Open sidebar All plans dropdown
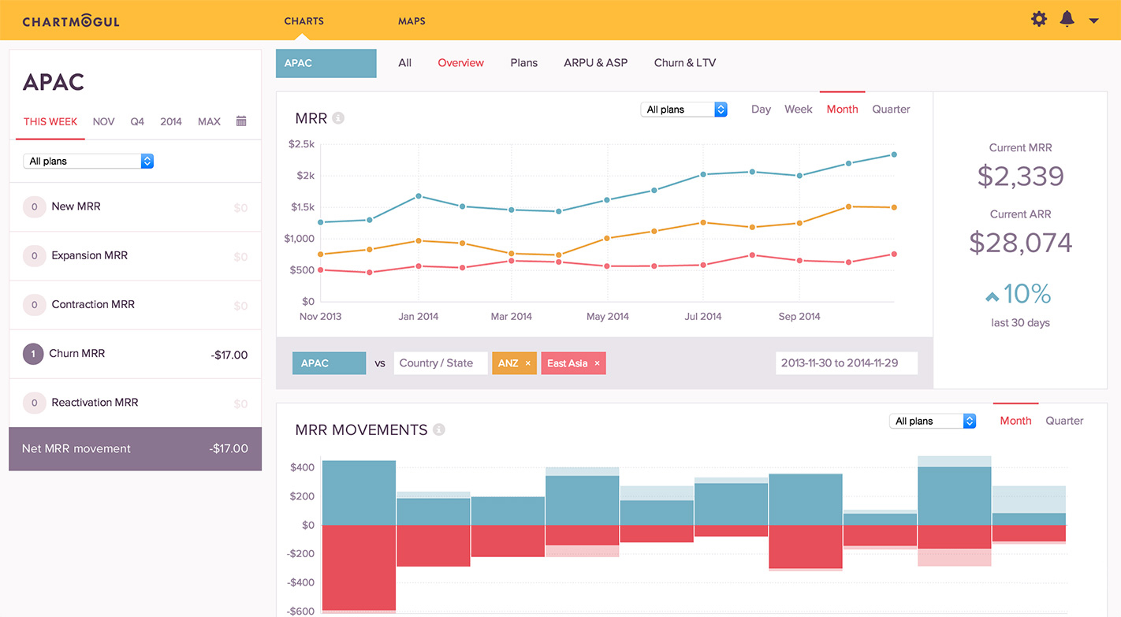Viewport: 1121px width, 617px height. point(88,162)
